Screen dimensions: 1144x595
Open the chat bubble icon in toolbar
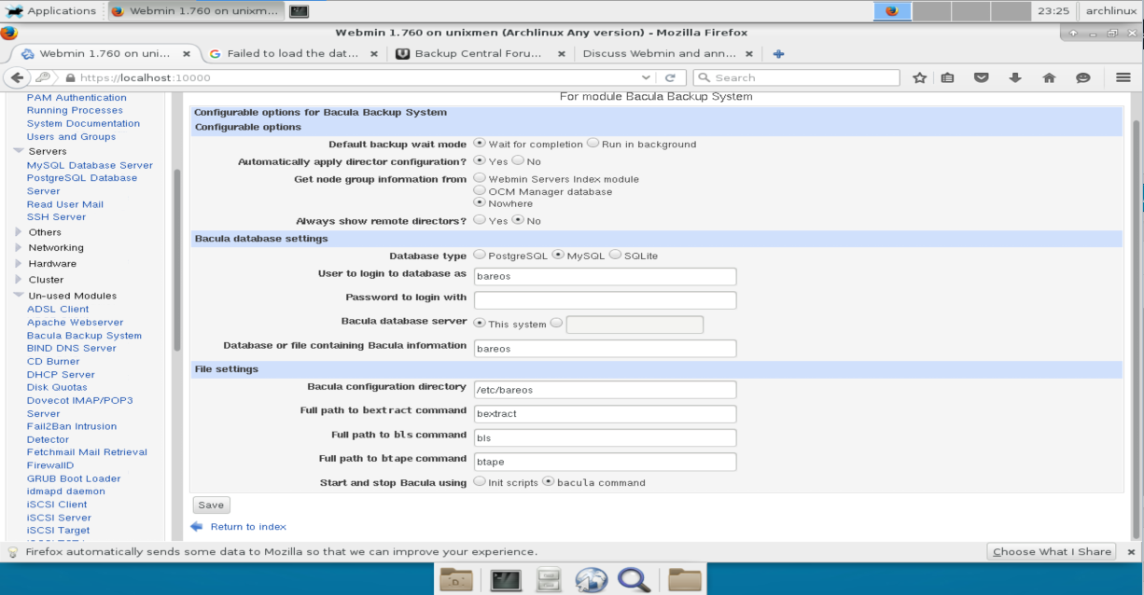pyautogui.click(x=1082, y=77)
